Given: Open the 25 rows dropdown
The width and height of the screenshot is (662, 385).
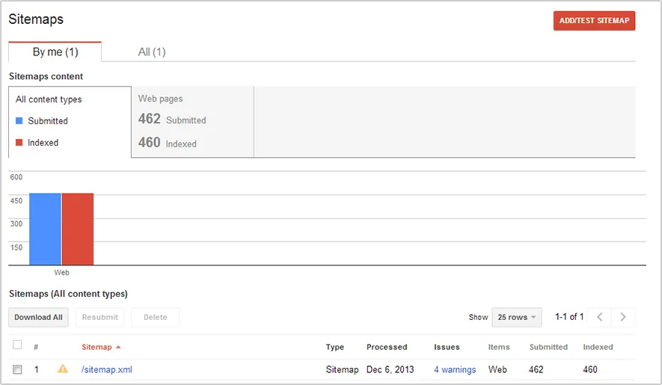Looking at the screenshot, I should click(516, 317).
